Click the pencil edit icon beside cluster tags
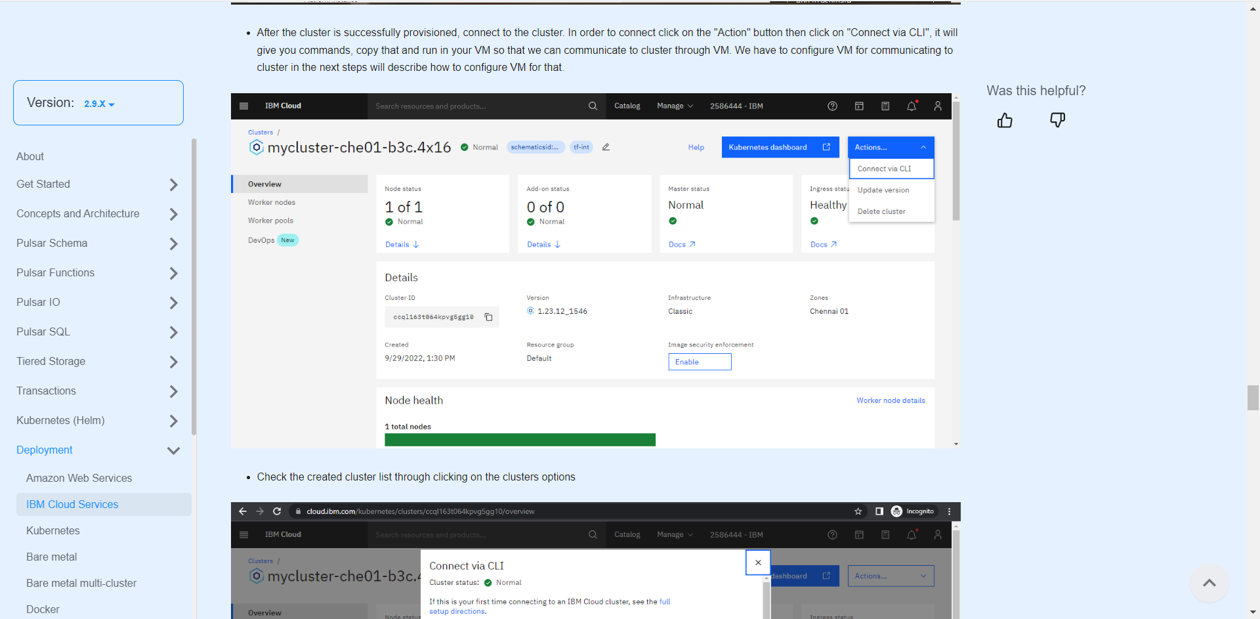Viewport: 1260px width, 619px height. click(x=606, y=147)
